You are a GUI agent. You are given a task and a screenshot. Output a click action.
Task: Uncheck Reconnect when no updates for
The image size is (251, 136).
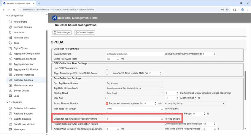pyautogui.click(x=107, y=103)
